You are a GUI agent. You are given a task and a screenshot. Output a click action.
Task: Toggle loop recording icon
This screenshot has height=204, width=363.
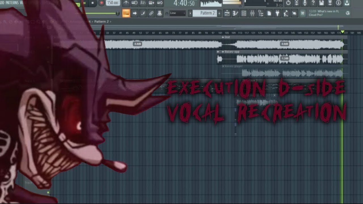(160, 3)
